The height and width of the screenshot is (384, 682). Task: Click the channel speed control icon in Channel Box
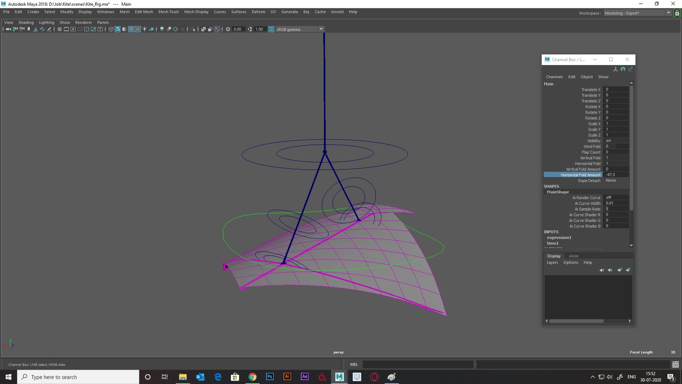pos(623,69)
